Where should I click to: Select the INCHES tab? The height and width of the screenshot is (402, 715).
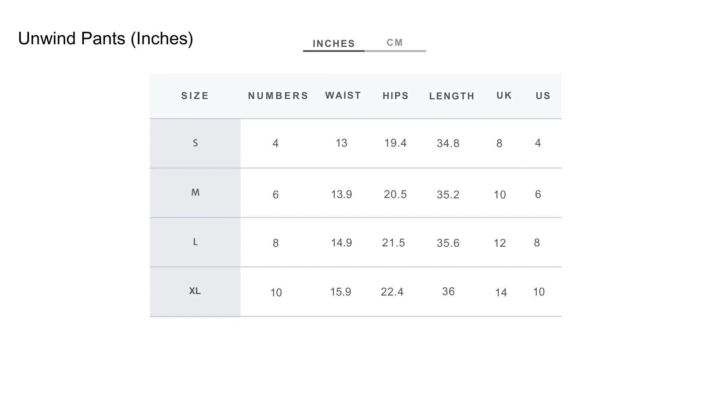(334, 44)
